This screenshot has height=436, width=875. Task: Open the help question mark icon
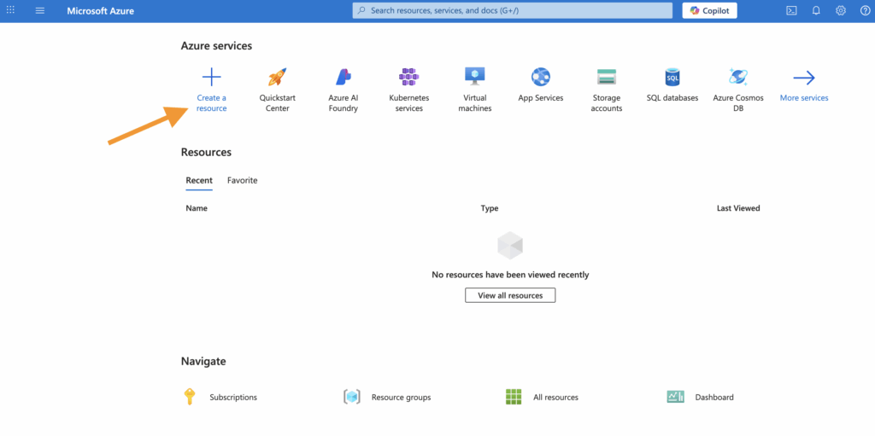pos(865,10)
